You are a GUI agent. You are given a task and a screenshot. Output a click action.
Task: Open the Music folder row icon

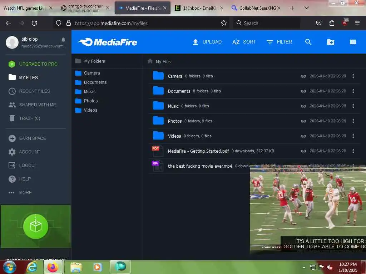click(158, 106)
